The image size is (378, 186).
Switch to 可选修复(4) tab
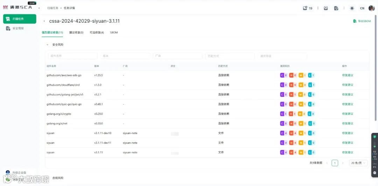point(97,32)
